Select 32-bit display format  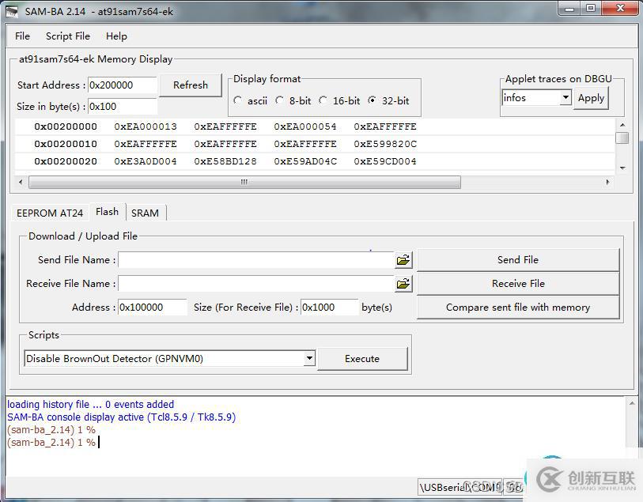(373, 101)
